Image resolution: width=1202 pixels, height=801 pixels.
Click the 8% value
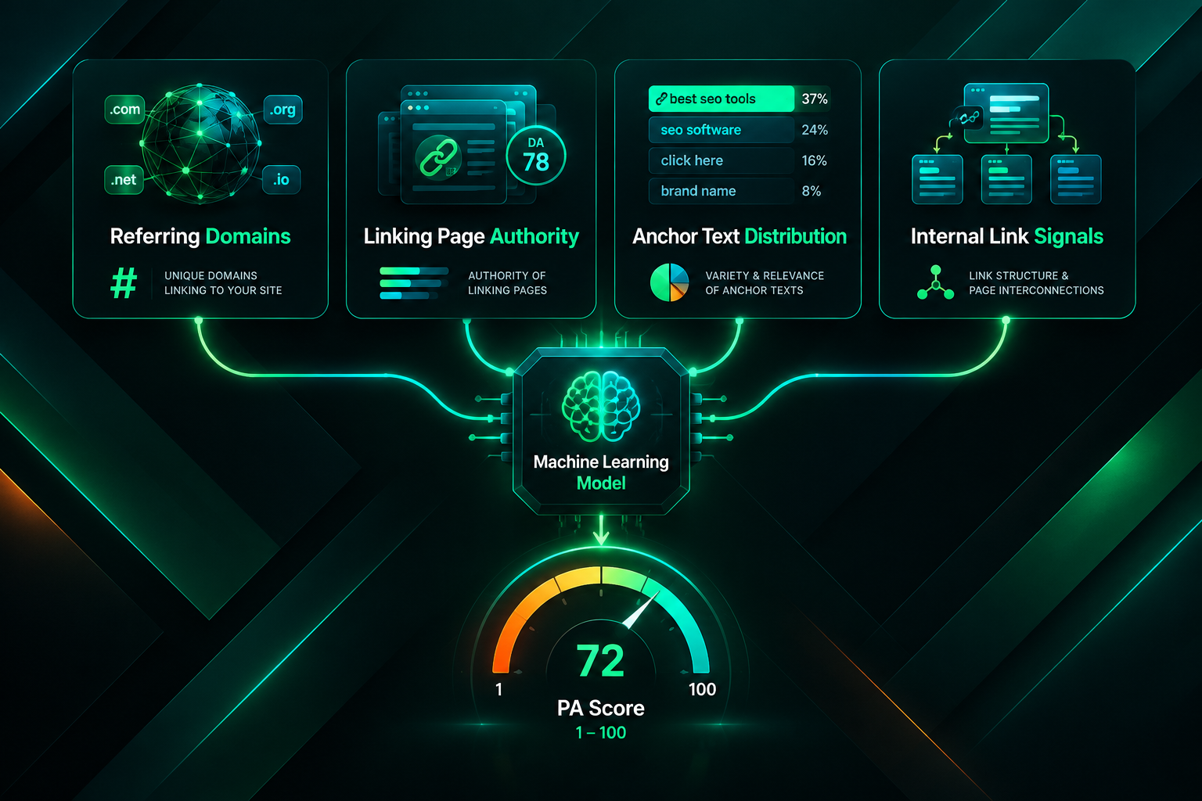point(812,191)
